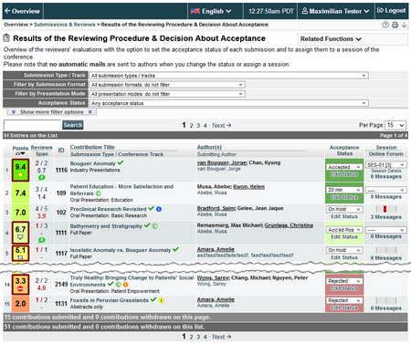Click the user icon beside Maximilian Tester
This screenshot has height=344, width=411.
coord(305,11)
